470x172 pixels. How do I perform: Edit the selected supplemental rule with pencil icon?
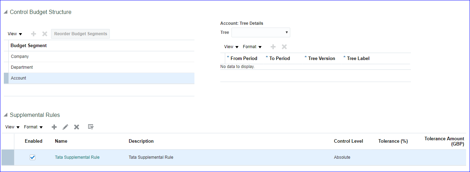click(x=65, y=127)
